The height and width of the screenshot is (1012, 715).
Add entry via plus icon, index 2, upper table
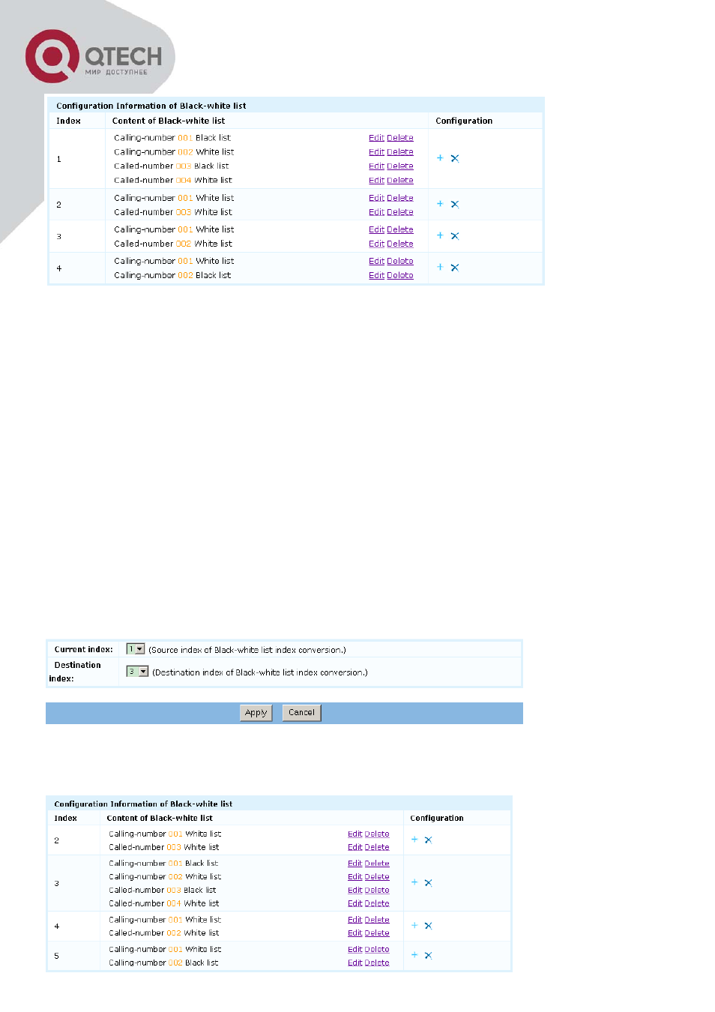pyautogui.click(x=440, y=204)
